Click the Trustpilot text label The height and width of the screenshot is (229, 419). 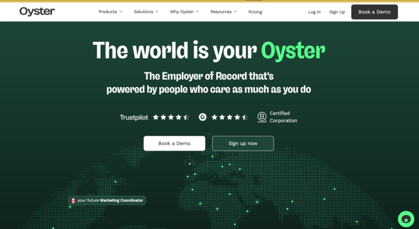134,117
